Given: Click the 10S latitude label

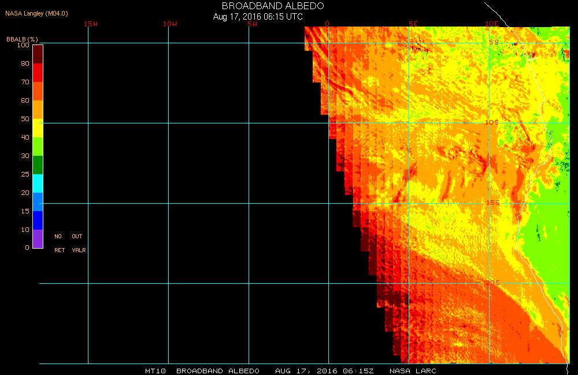Looking at the screenshot, I should (491, 122).
